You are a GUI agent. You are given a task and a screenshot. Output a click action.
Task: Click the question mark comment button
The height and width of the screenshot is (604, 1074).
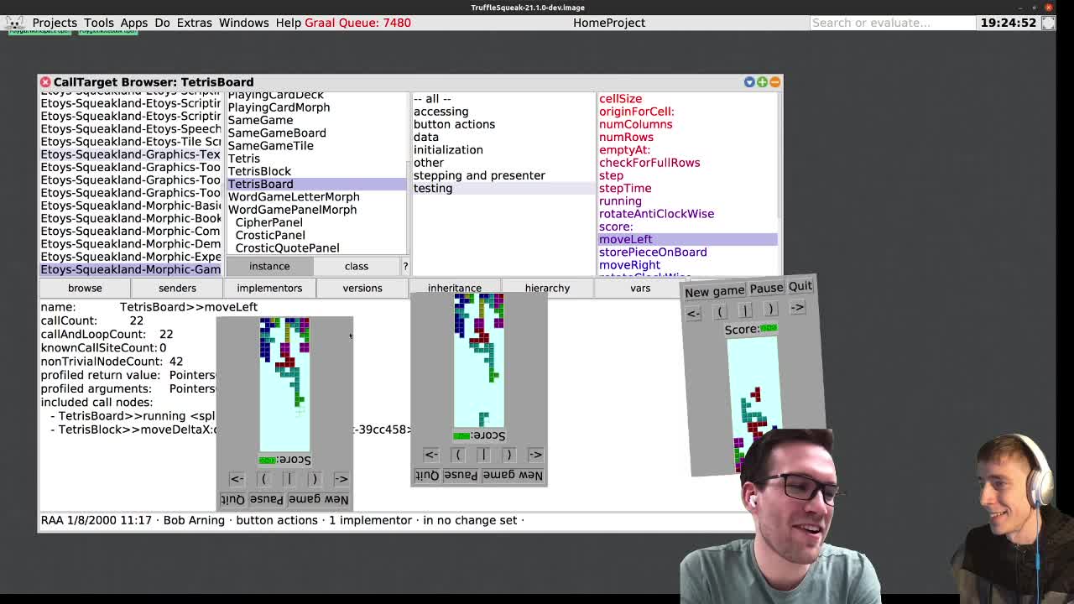(405, 266)
